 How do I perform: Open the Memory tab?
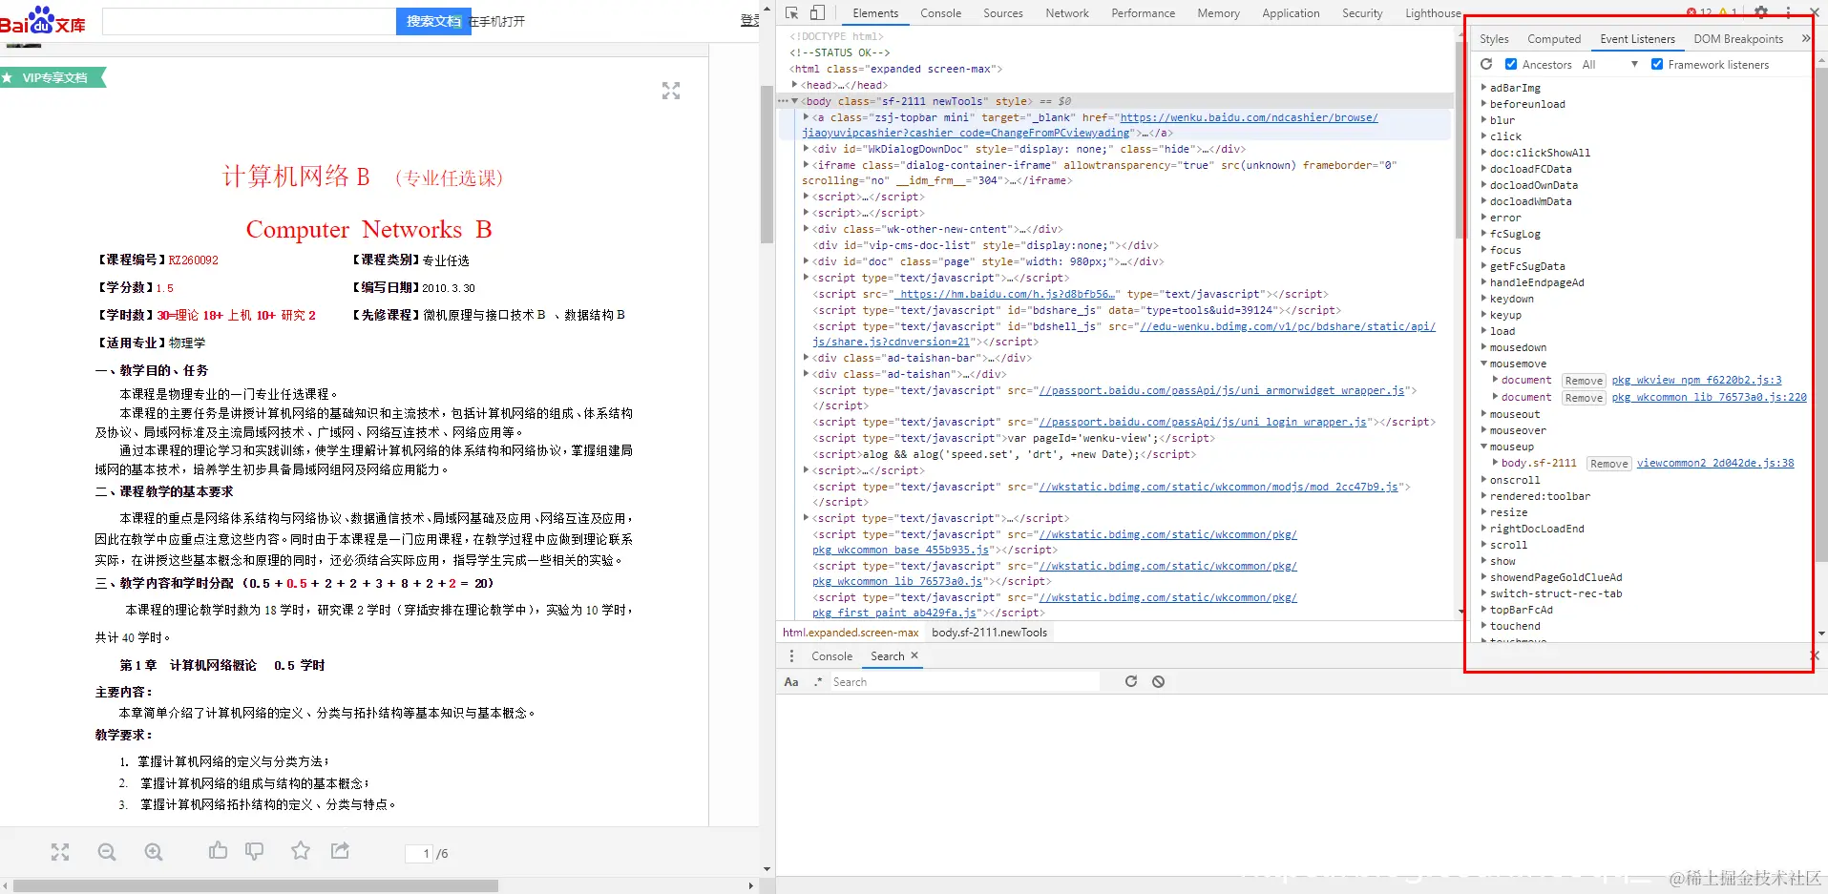point(1218,13)
